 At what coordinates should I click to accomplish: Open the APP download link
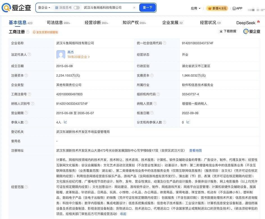(237, 8)
